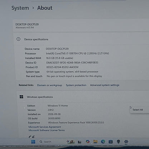Open Microsoft Services Agreement link
The height and width of the screenshot is (149, 149).
coord(45,127)
